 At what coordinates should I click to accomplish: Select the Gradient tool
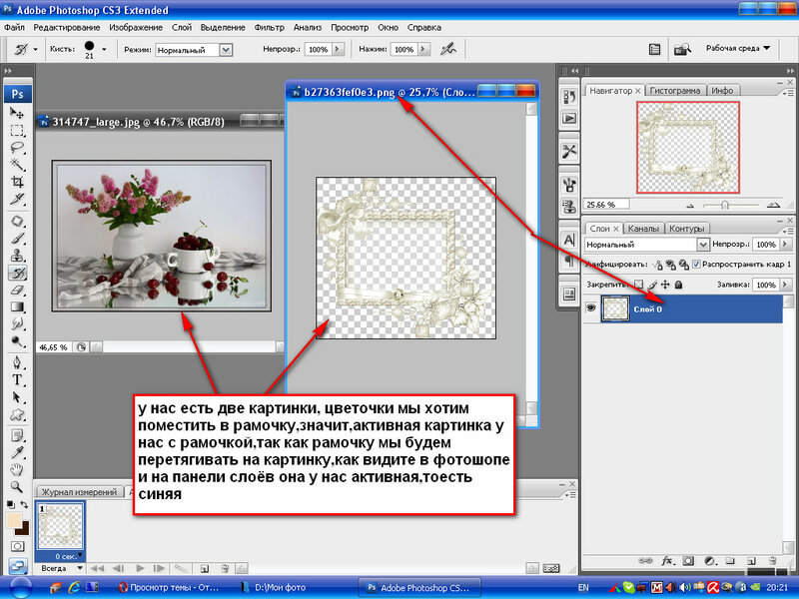tap(17, 307)
